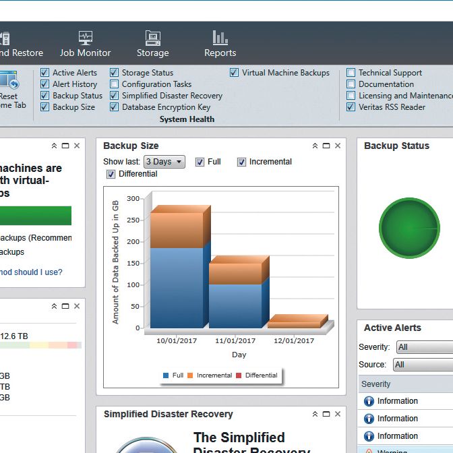The width and height of the screenshot is (453, 453).
Task: Click the Differential legend swatch
Action: click(x=239, y=375)
